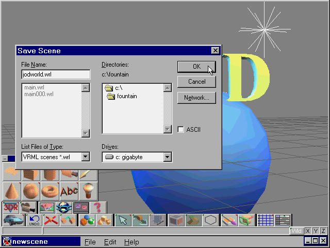Add a sphere primitive
This screenshot has height=248, width=330.
(x=30, y=191)
